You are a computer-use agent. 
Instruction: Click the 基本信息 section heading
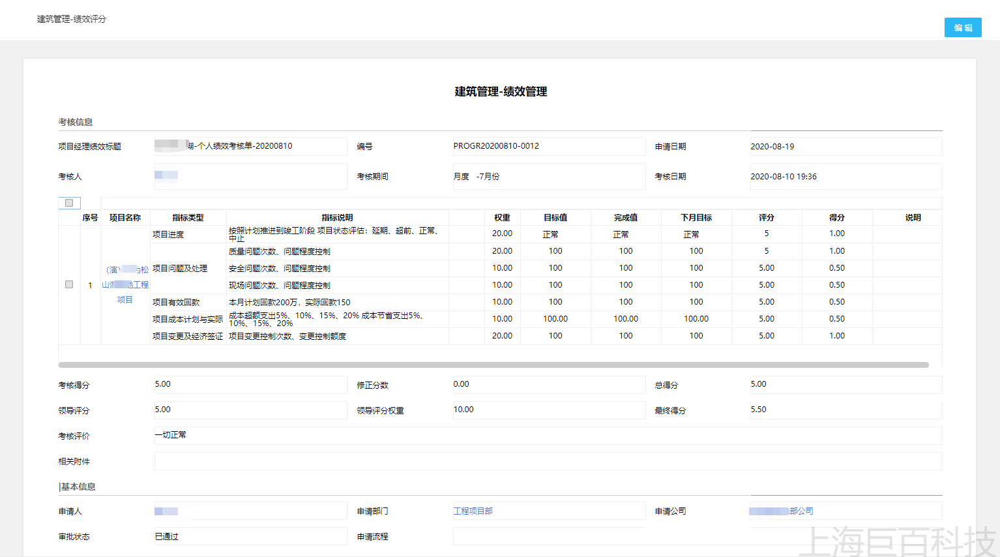pos(78,487)
